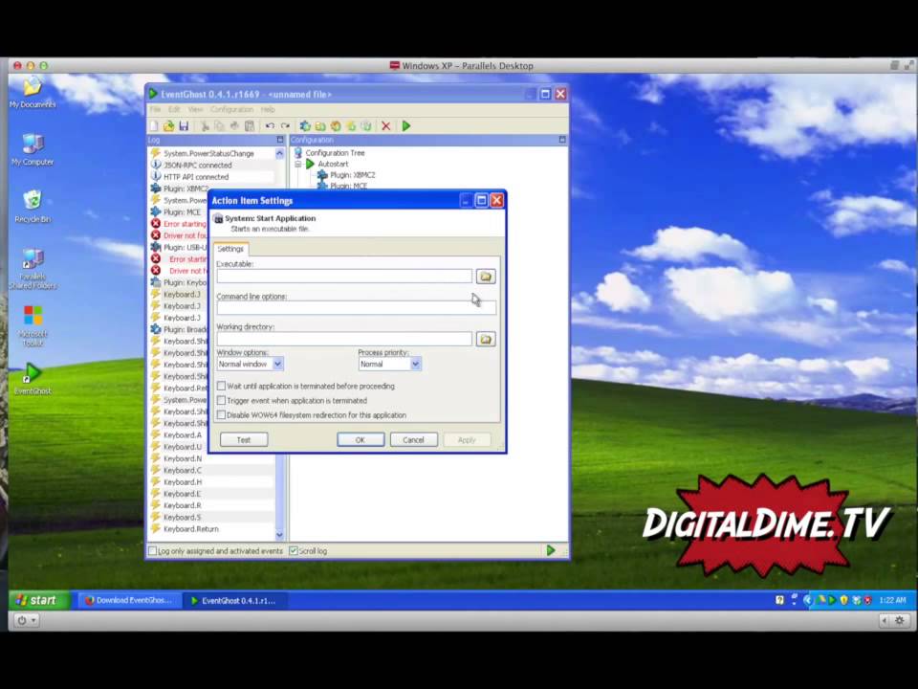Click the Windows start button
918x689 pixels.
tap(38, 601)
